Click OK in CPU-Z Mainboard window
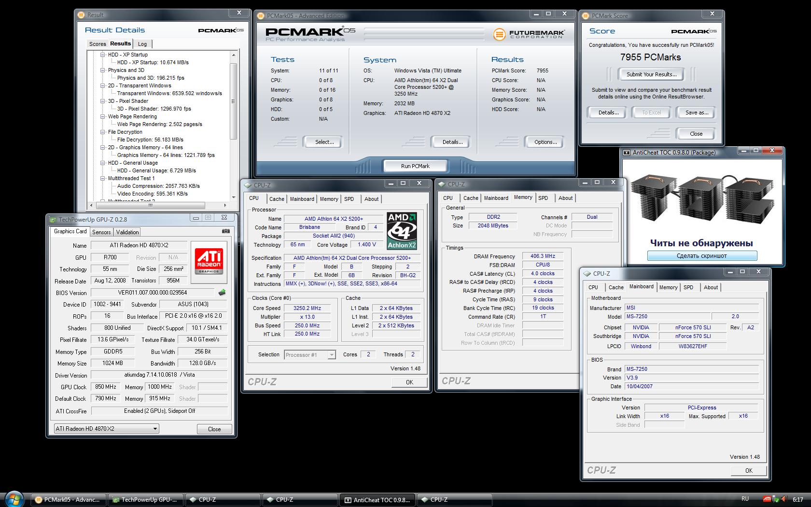 (749, 470)
